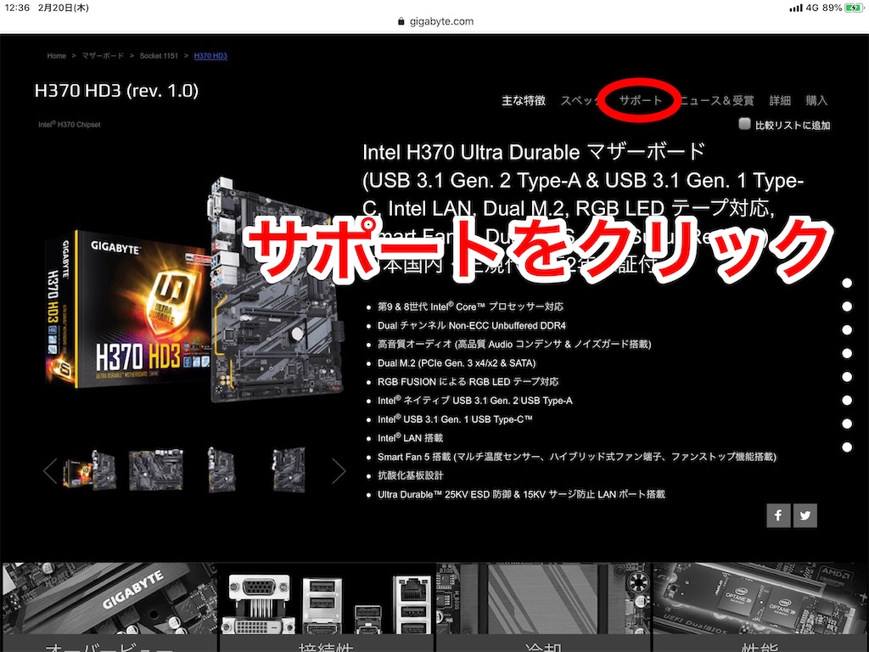
Task: Click the battery indicator at 89%
Action: tap(851, 7)
